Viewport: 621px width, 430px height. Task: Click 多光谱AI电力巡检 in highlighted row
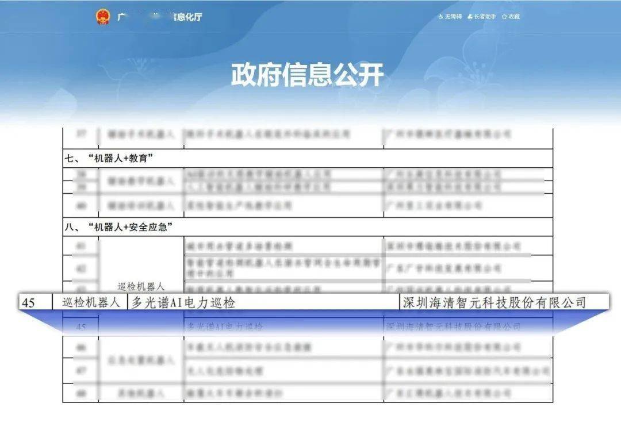click(183, 303)
